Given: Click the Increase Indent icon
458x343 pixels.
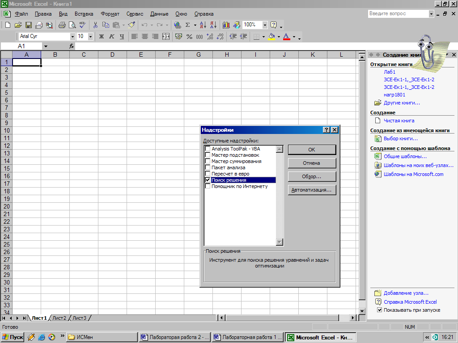Looking at the screenshot, I should click(x=243, y=37).
